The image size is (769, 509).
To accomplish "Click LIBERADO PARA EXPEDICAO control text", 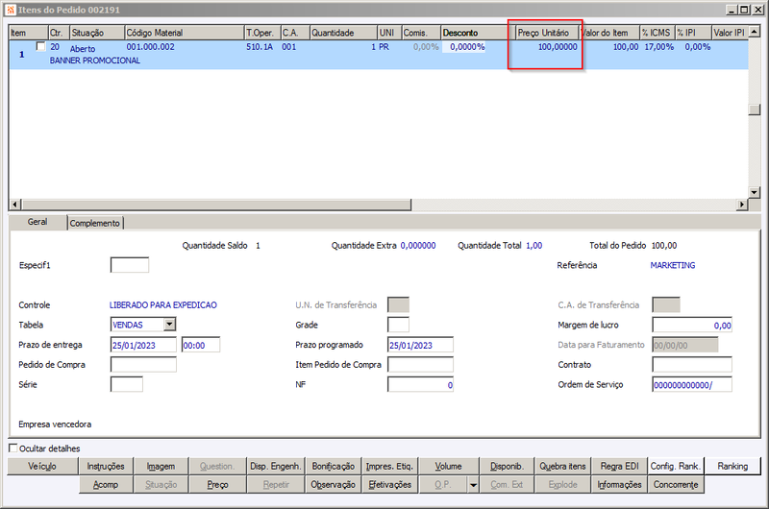I will click(x=162, y=304).
